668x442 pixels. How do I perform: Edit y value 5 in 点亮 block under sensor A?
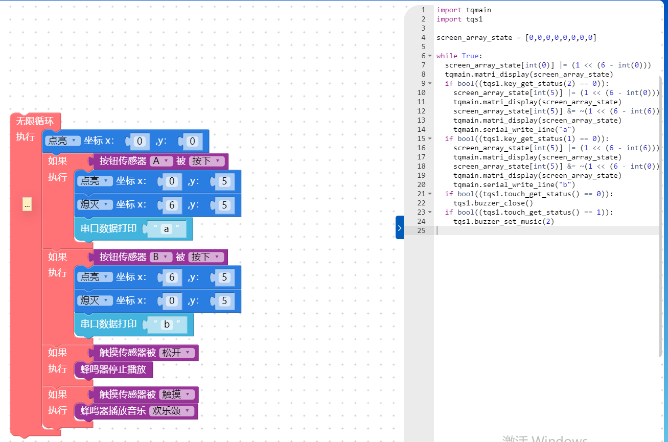(225, 181)
